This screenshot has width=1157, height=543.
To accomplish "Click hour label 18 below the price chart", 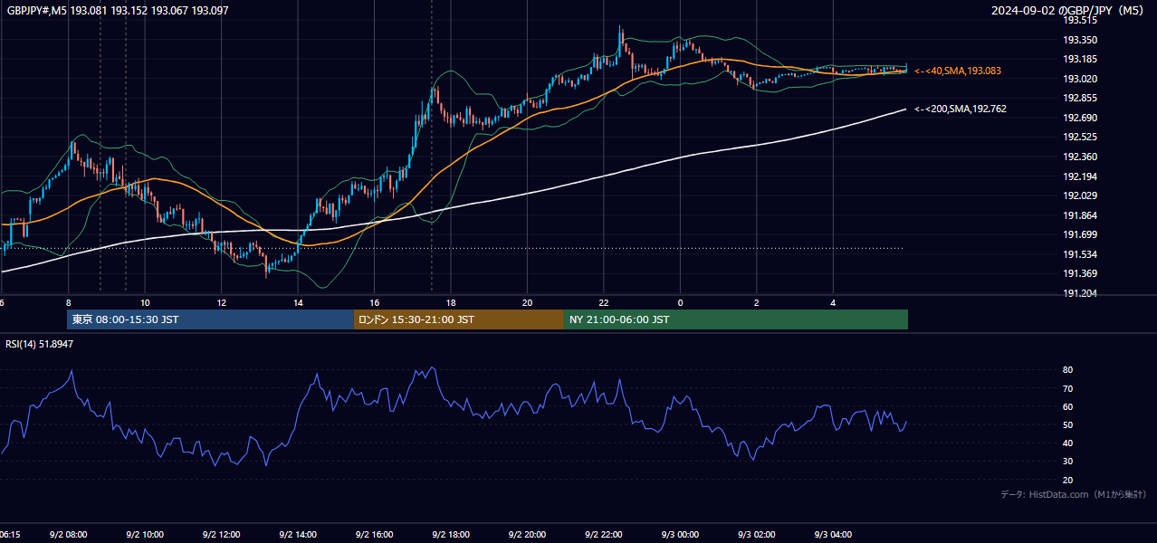I will (x=451, y=302).
